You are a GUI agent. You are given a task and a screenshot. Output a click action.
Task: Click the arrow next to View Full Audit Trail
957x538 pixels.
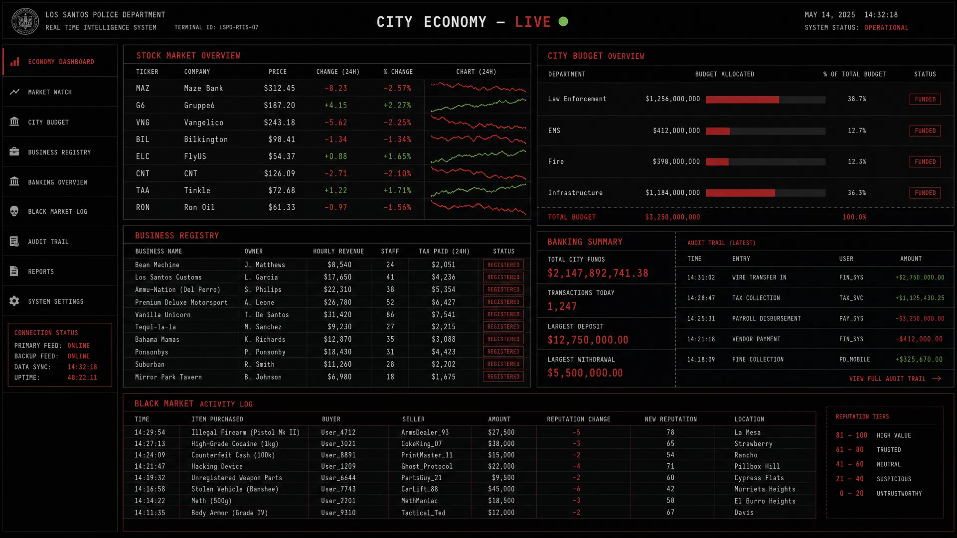937,379
